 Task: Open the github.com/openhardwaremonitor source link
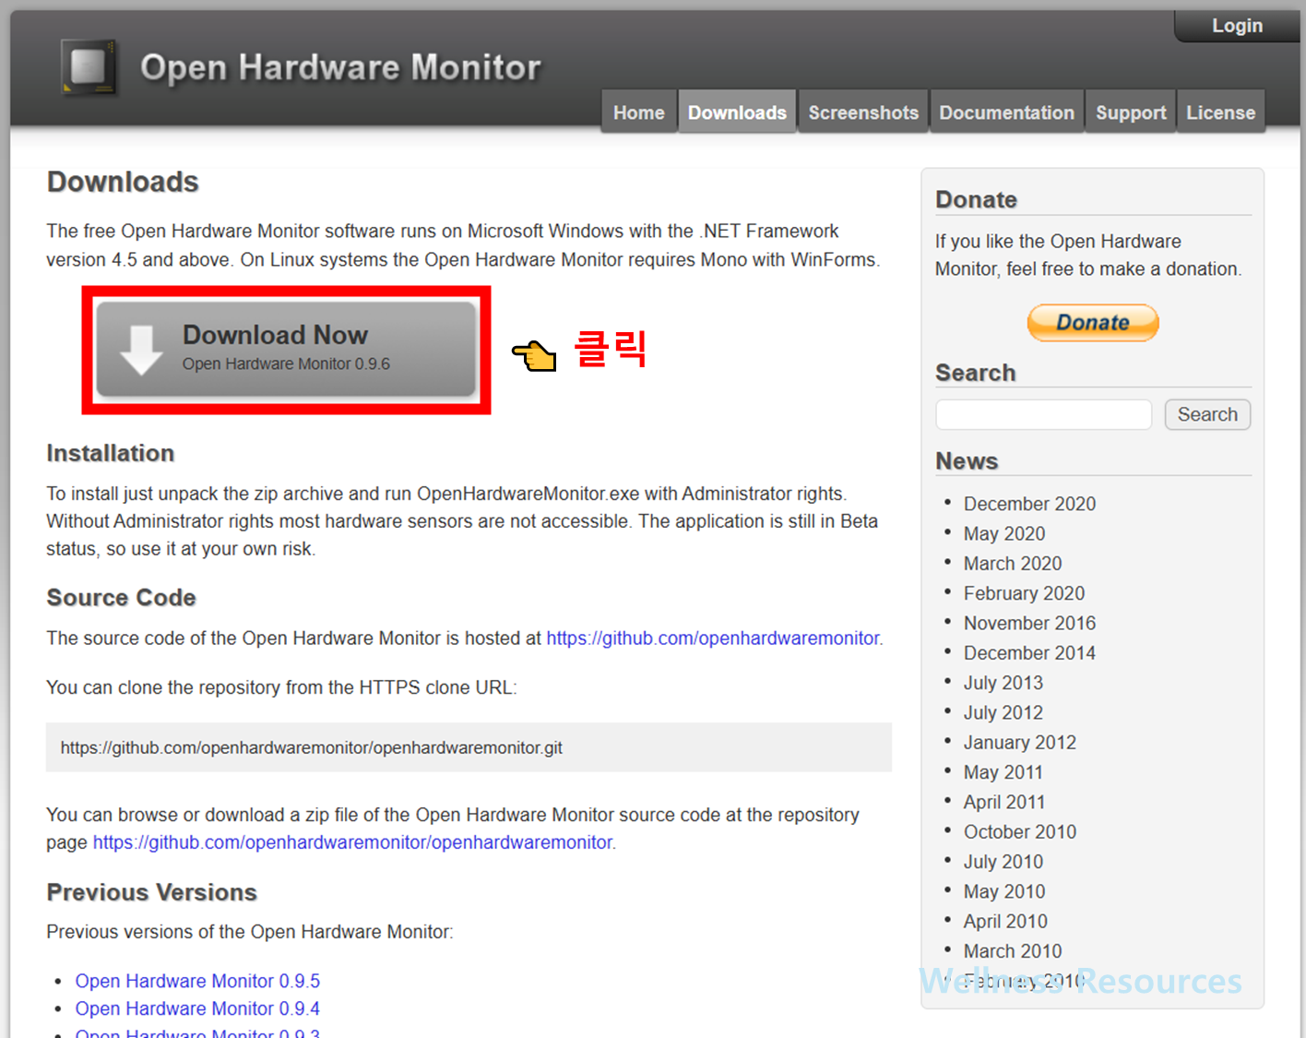point(713,638)
